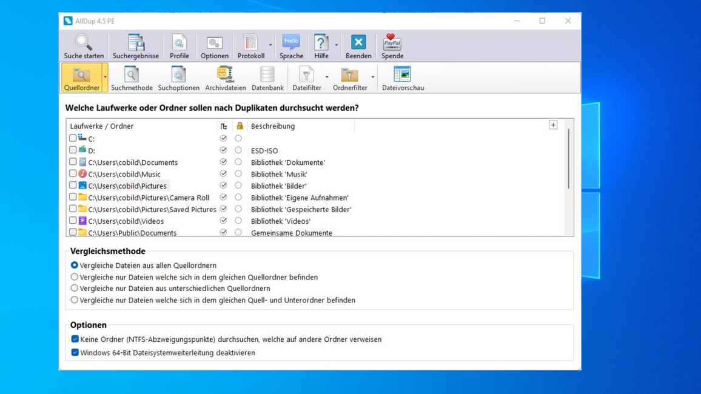701x394 pixels.
Task: Click the PayPal Spende icon
Action: (392, 43)
